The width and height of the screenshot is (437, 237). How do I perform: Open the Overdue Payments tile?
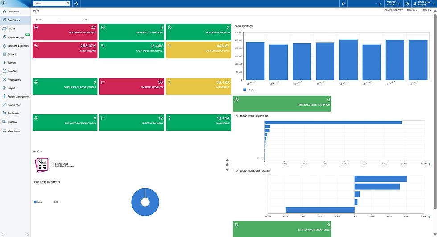click(x=132, y=86)
